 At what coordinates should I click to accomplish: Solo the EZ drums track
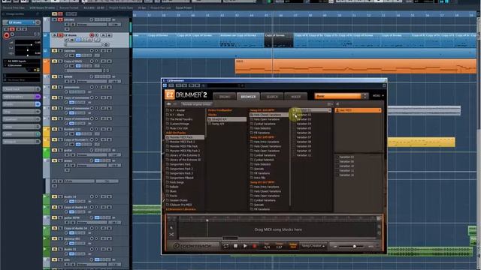click(60, 35)
